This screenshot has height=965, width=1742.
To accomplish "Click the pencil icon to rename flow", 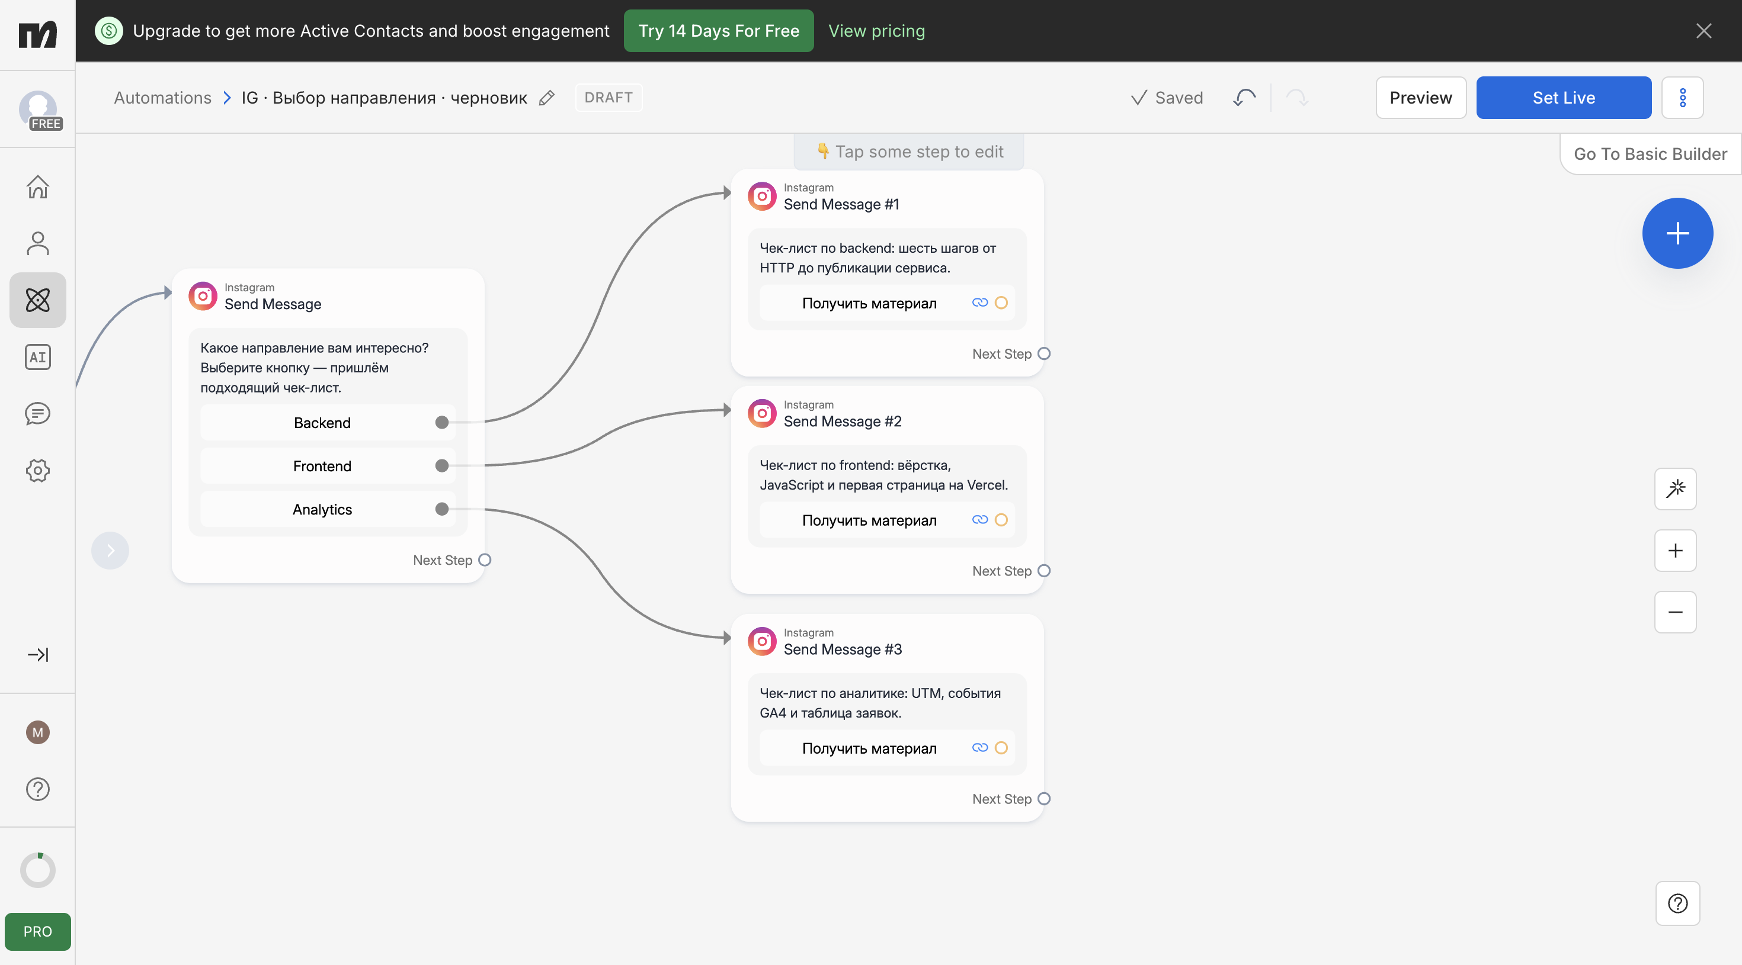I will (546, 98).
